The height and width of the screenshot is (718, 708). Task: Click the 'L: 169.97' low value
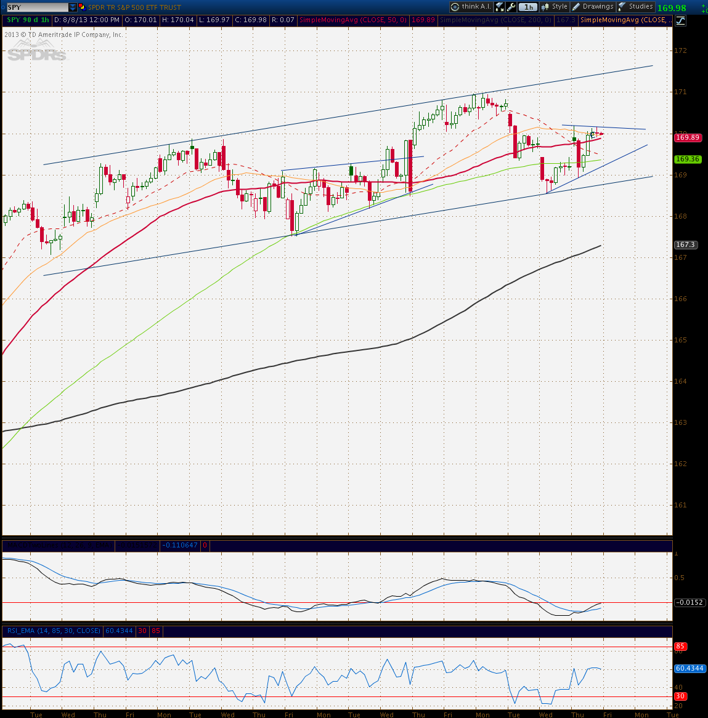214,20
